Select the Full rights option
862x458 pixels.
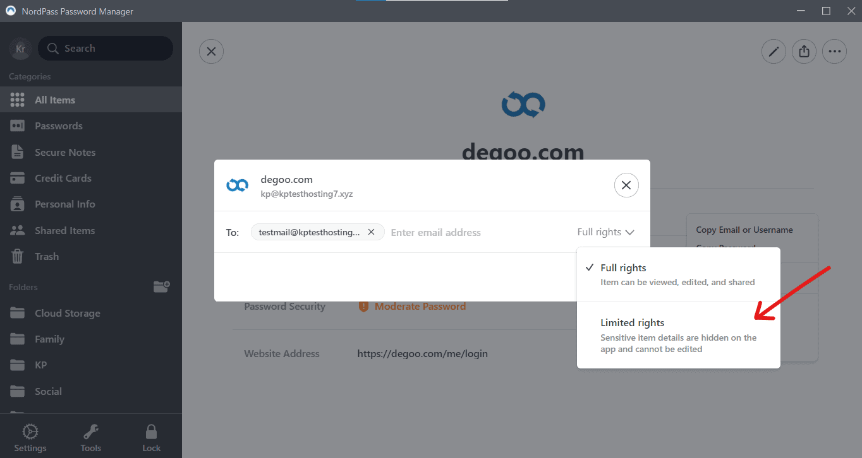coord(677,274)
